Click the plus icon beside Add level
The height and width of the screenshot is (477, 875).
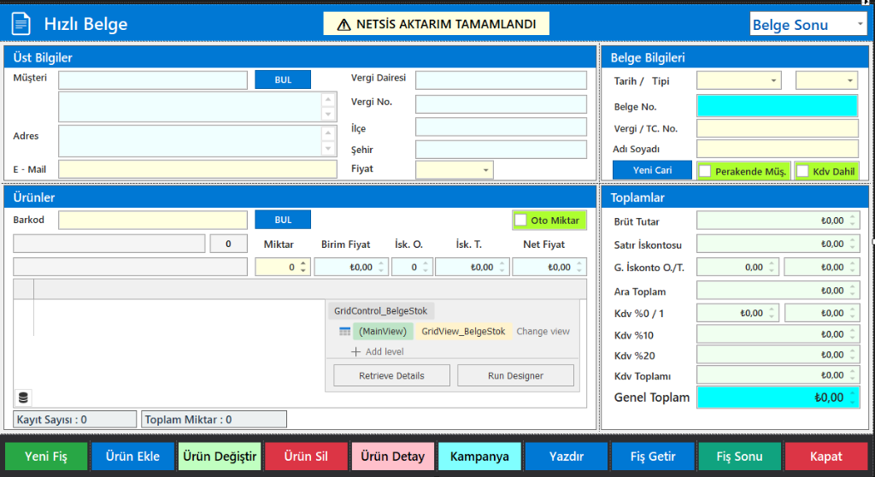click(355, 351)
